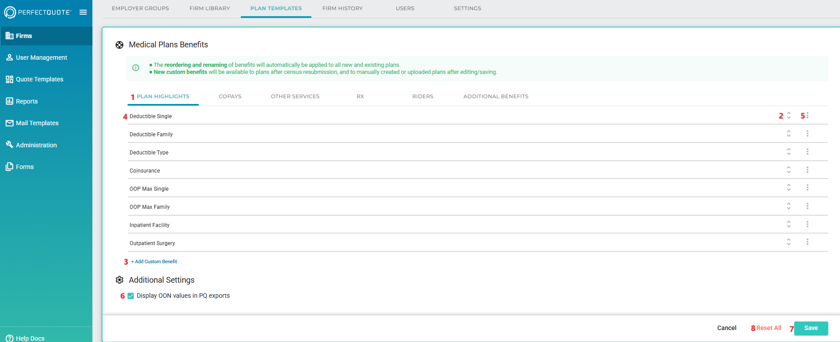The width and height of the screenshot is (840, 342).
Task: Switch to the Firm History tab
Action: [342, 8]
